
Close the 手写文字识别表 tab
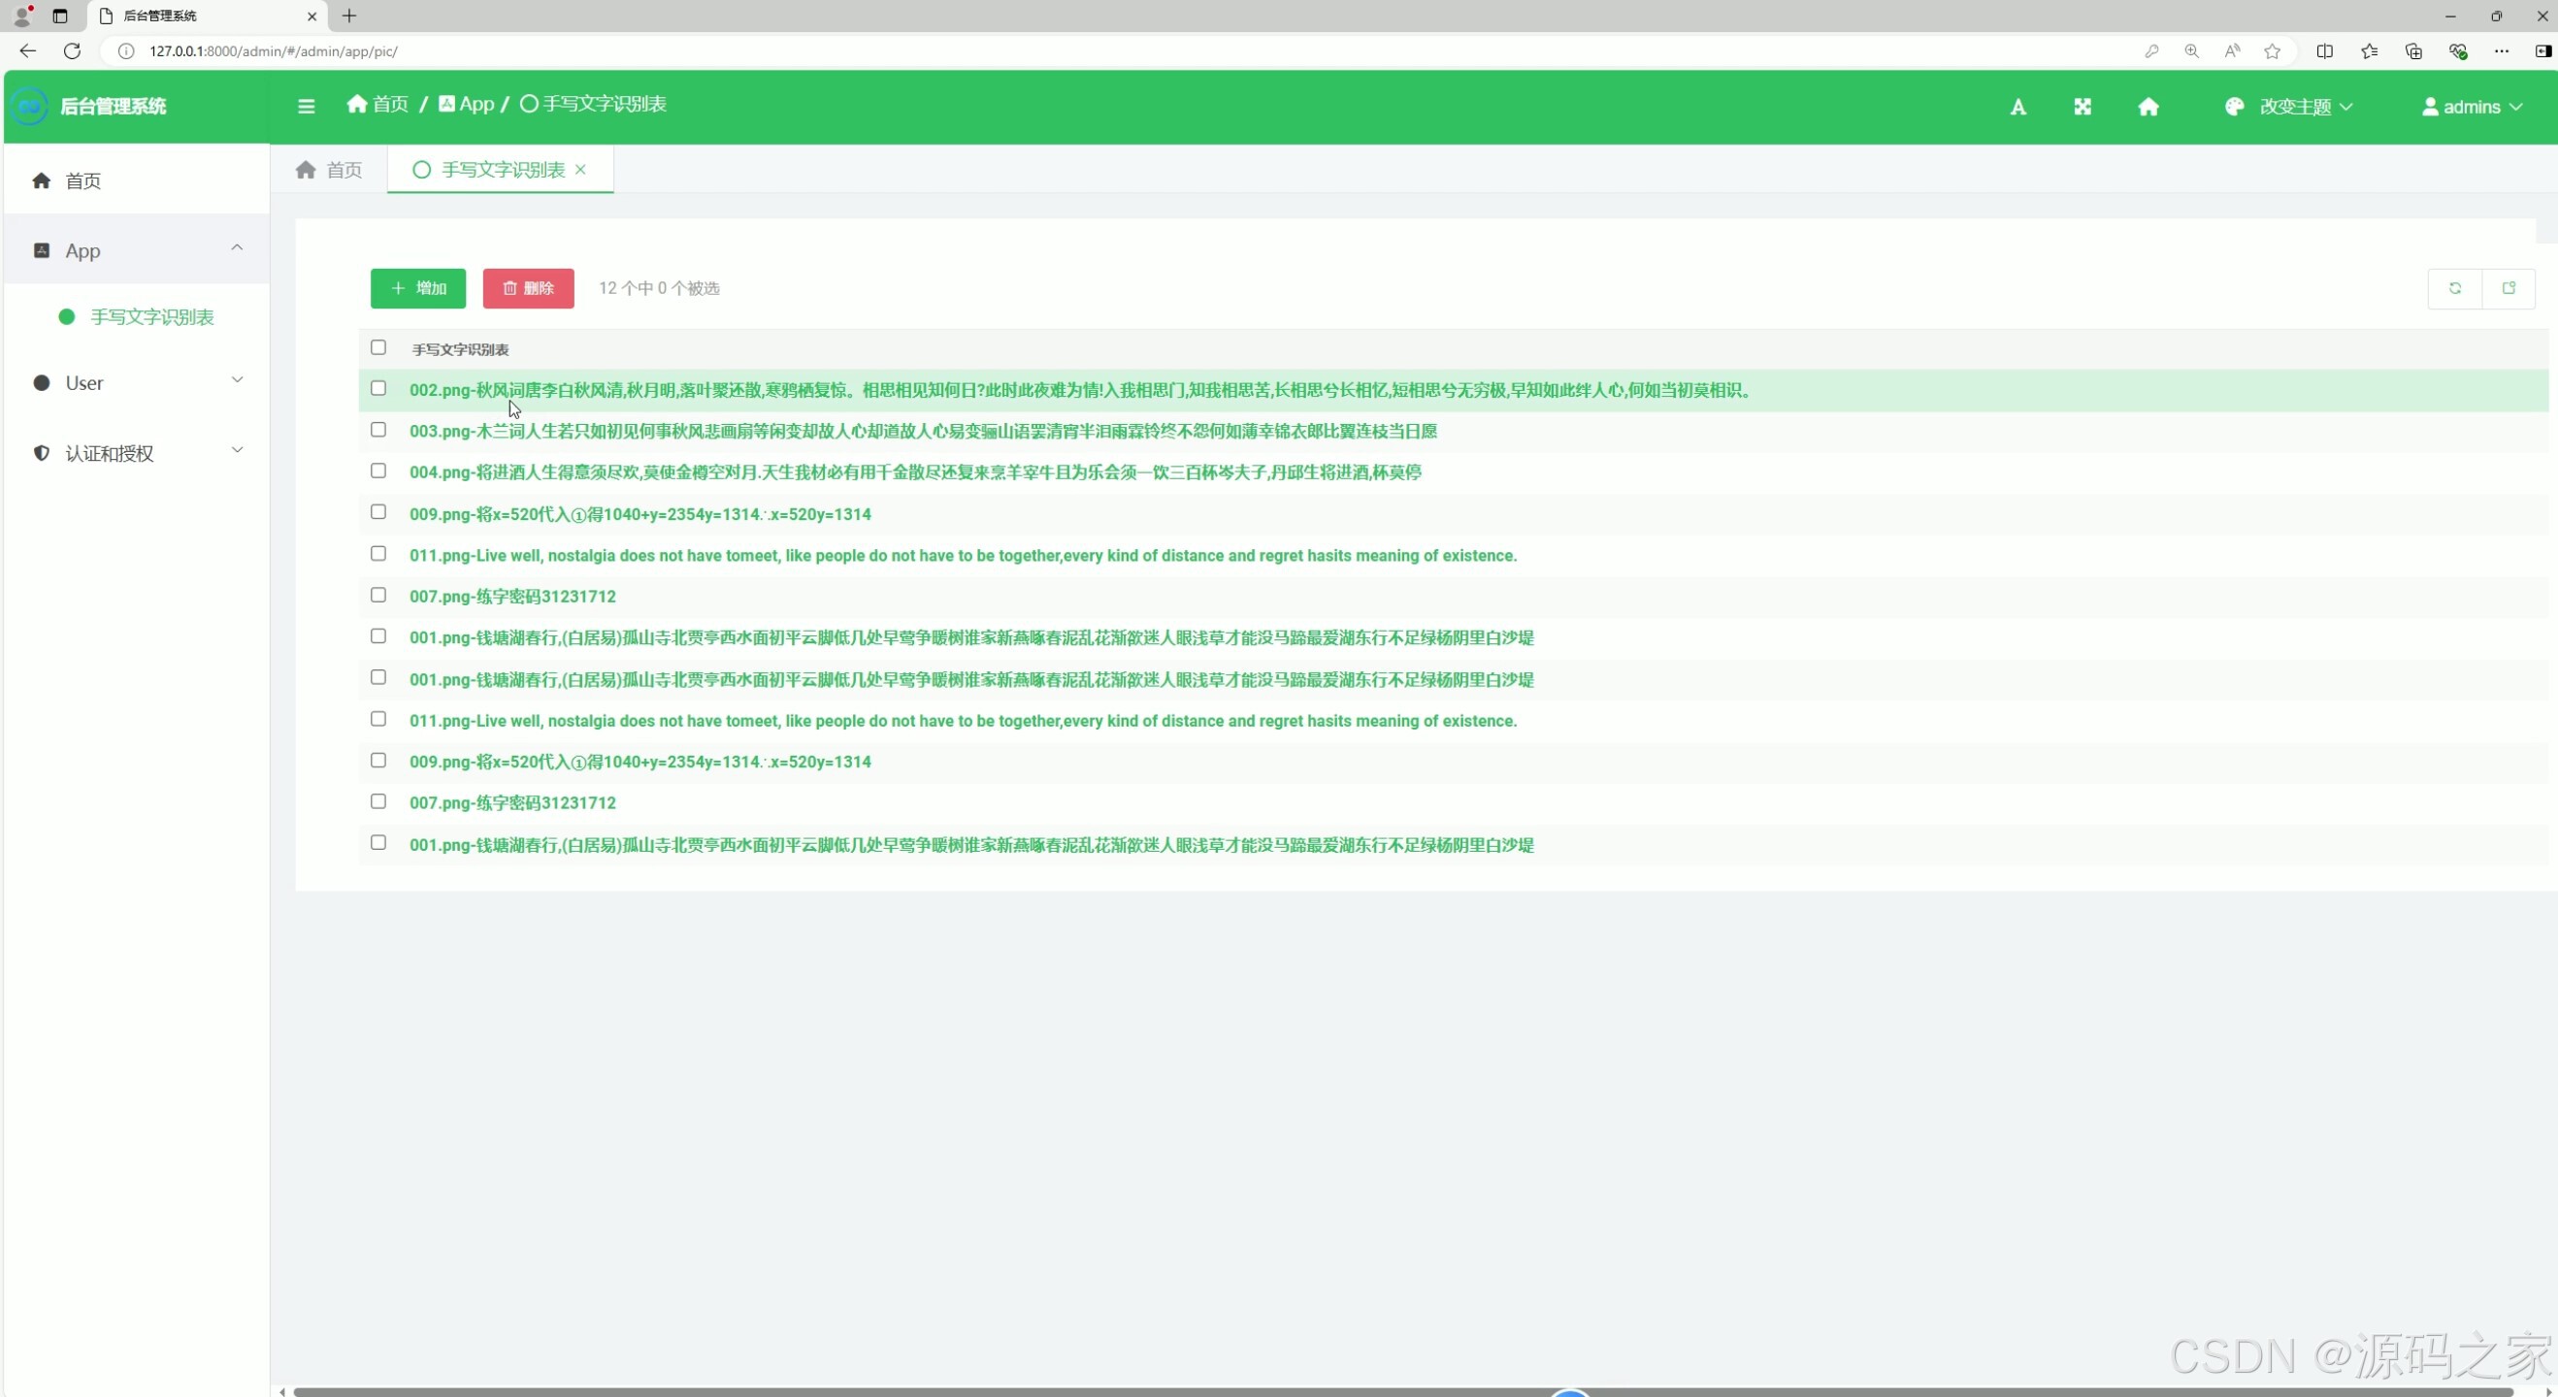581,170
